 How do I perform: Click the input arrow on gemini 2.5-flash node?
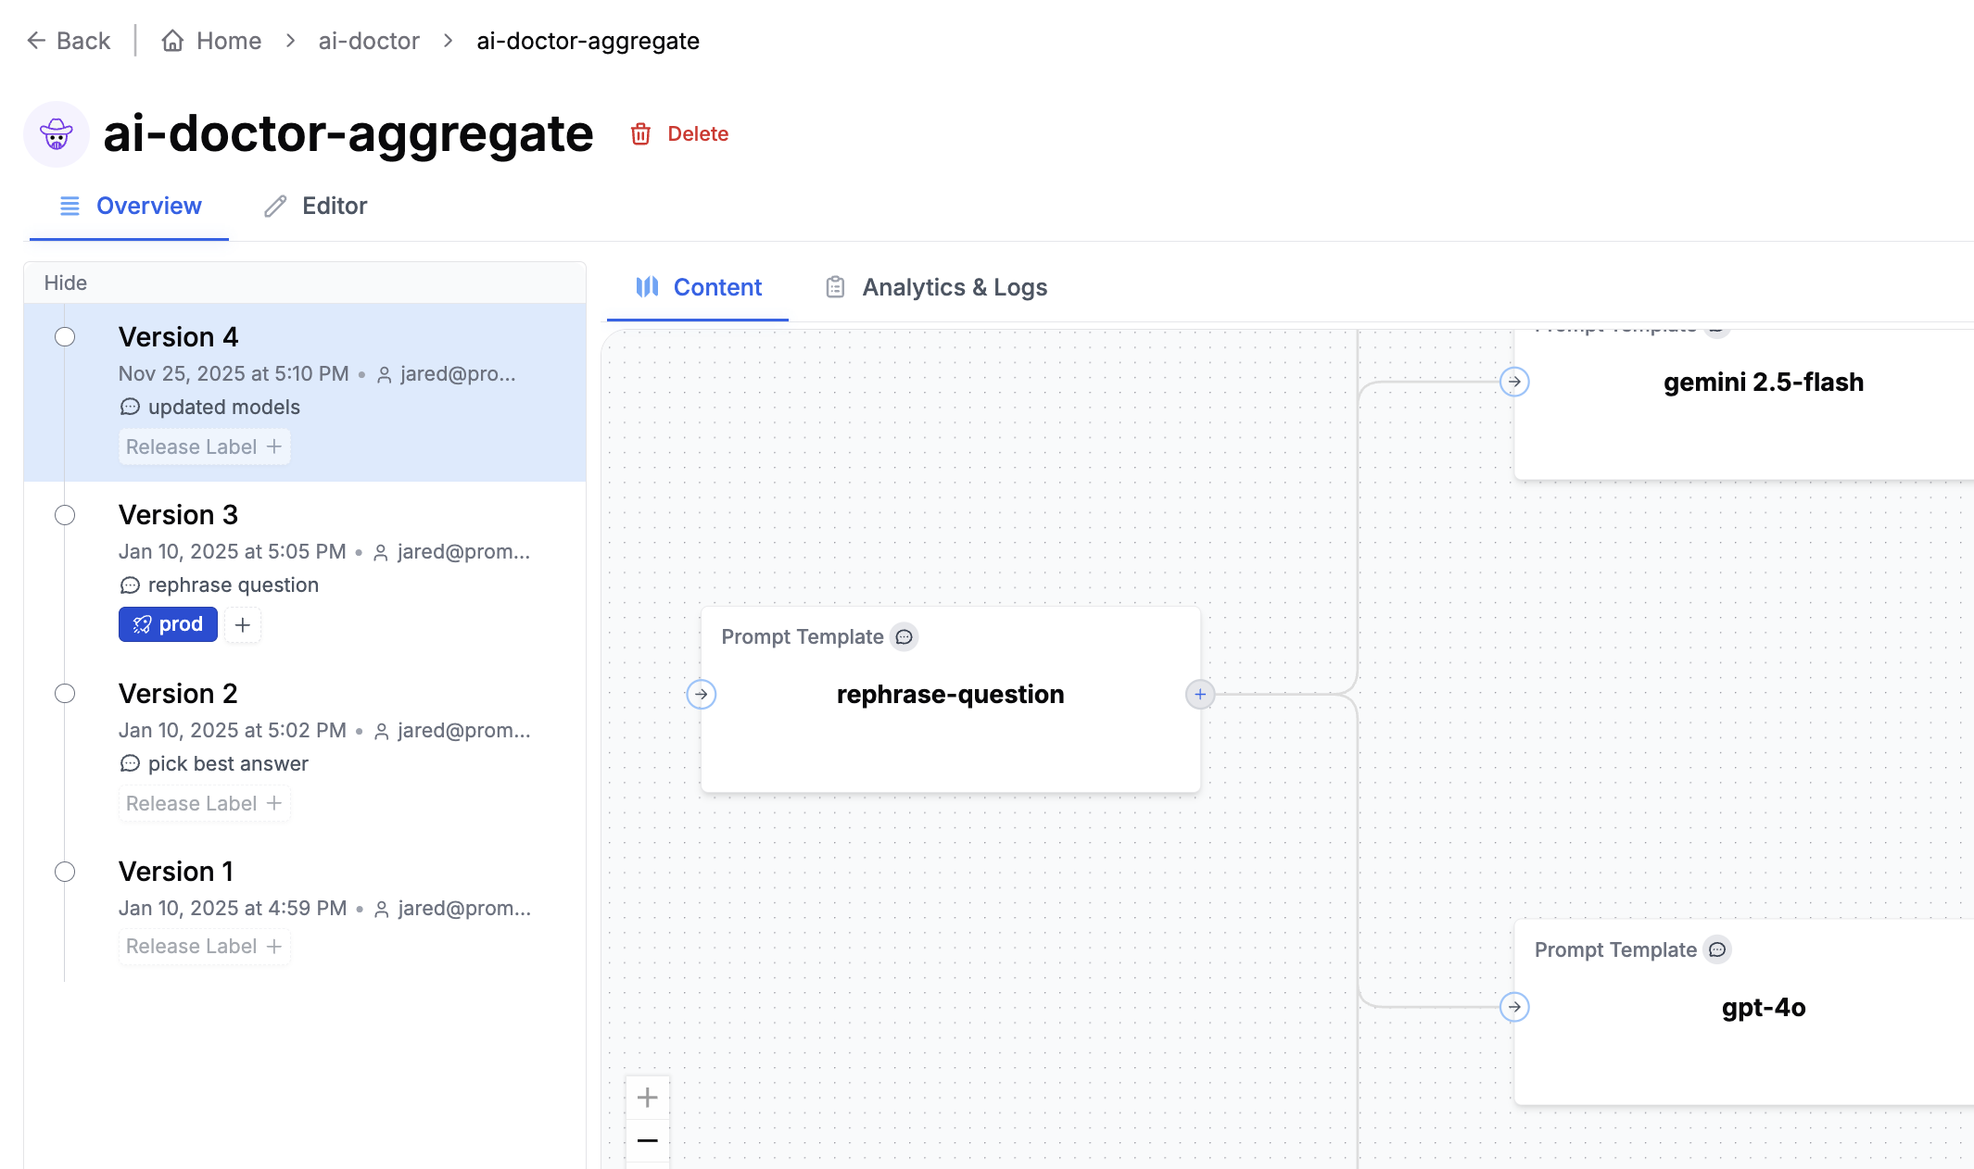click(x=1514, y=382)
